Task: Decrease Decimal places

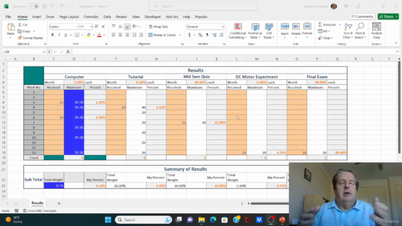Action: click(221, 35)
